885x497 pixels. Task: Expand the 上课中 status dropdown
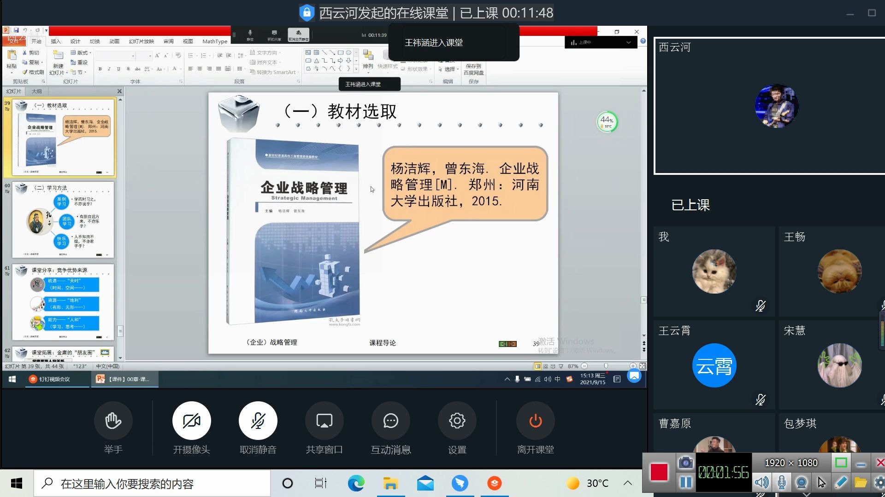click(628, 42)
